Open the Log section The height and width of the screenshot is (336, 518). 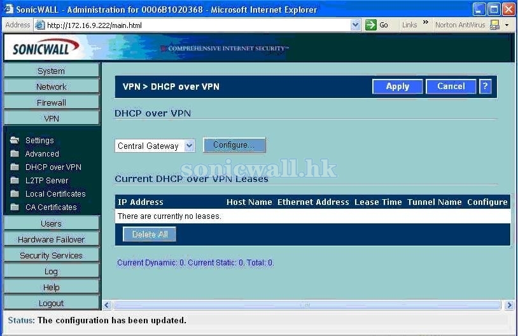coord(51,271)
